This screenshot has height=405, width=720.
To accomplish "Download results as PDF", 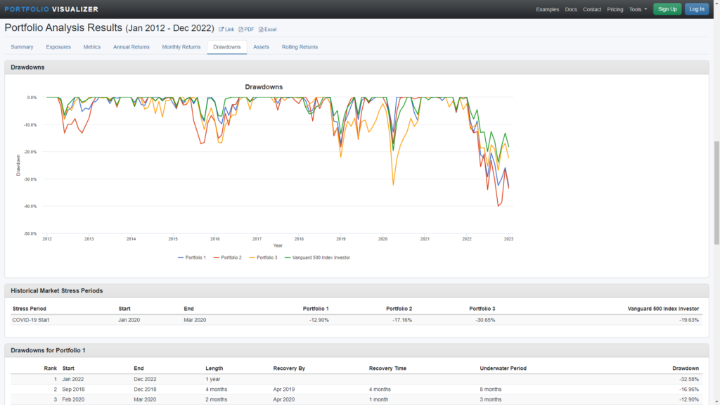I will coord(246,30).
